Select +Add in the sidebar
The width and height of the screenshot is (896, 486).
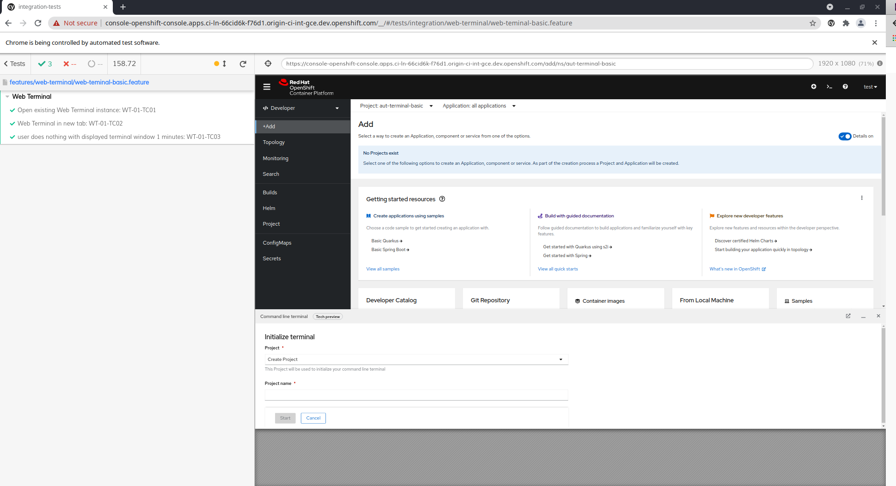303,126
